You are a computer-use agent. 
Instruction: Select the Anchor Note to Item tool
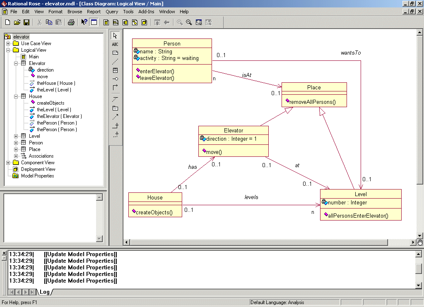(x=115, y=62)
